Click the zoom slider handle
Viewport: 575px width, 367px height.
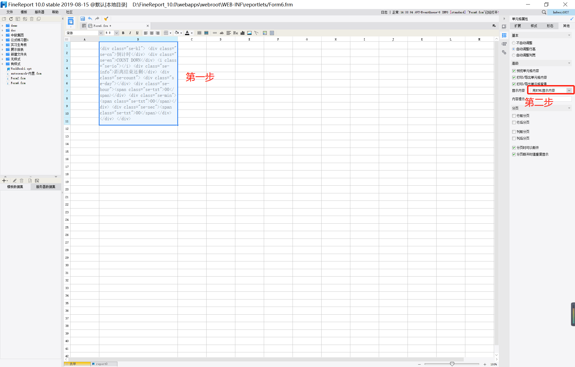point(452,364)
